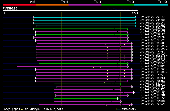Click the purple arrowhead of C0PR24 alignment

(132, 104)
